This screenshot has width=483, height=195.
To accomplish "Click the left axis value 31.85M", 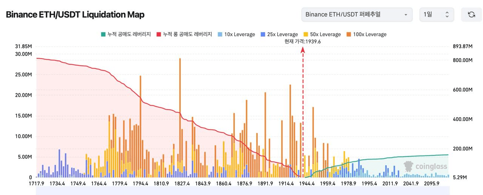I will [x=23, y=46].
